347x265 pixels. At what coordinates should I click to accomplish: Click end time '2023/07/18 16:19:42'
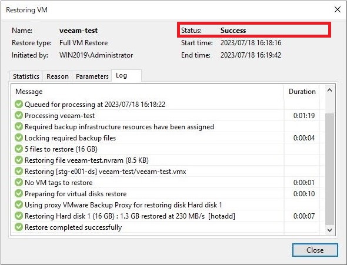pyautogui.click(x=251, y=55)
